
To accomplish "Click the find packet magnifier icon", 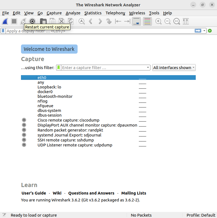I will 81,21.
